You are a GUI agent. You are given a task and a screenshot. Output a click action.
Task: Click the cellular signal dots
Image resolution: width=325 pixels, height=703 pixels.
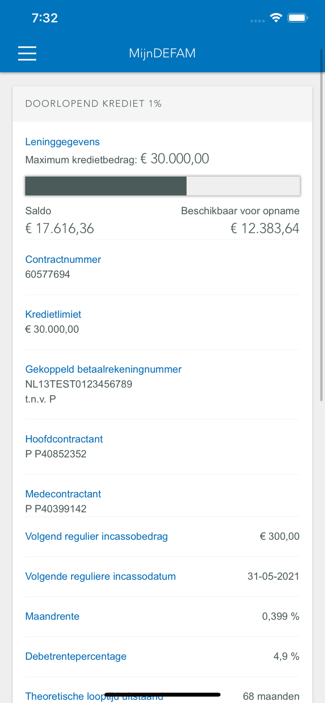[x=257, y=21]
